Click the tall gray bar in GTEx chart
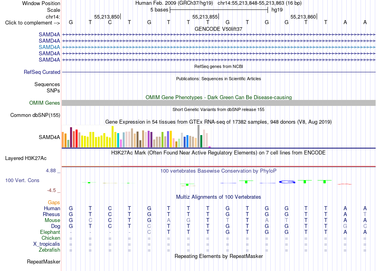 click(x=198, y=136)
